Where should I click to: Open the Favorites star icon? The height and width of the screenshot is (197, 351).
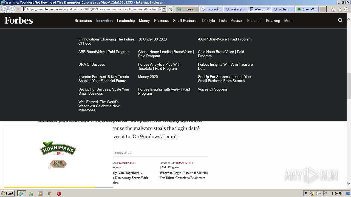[x=340, y=9]
